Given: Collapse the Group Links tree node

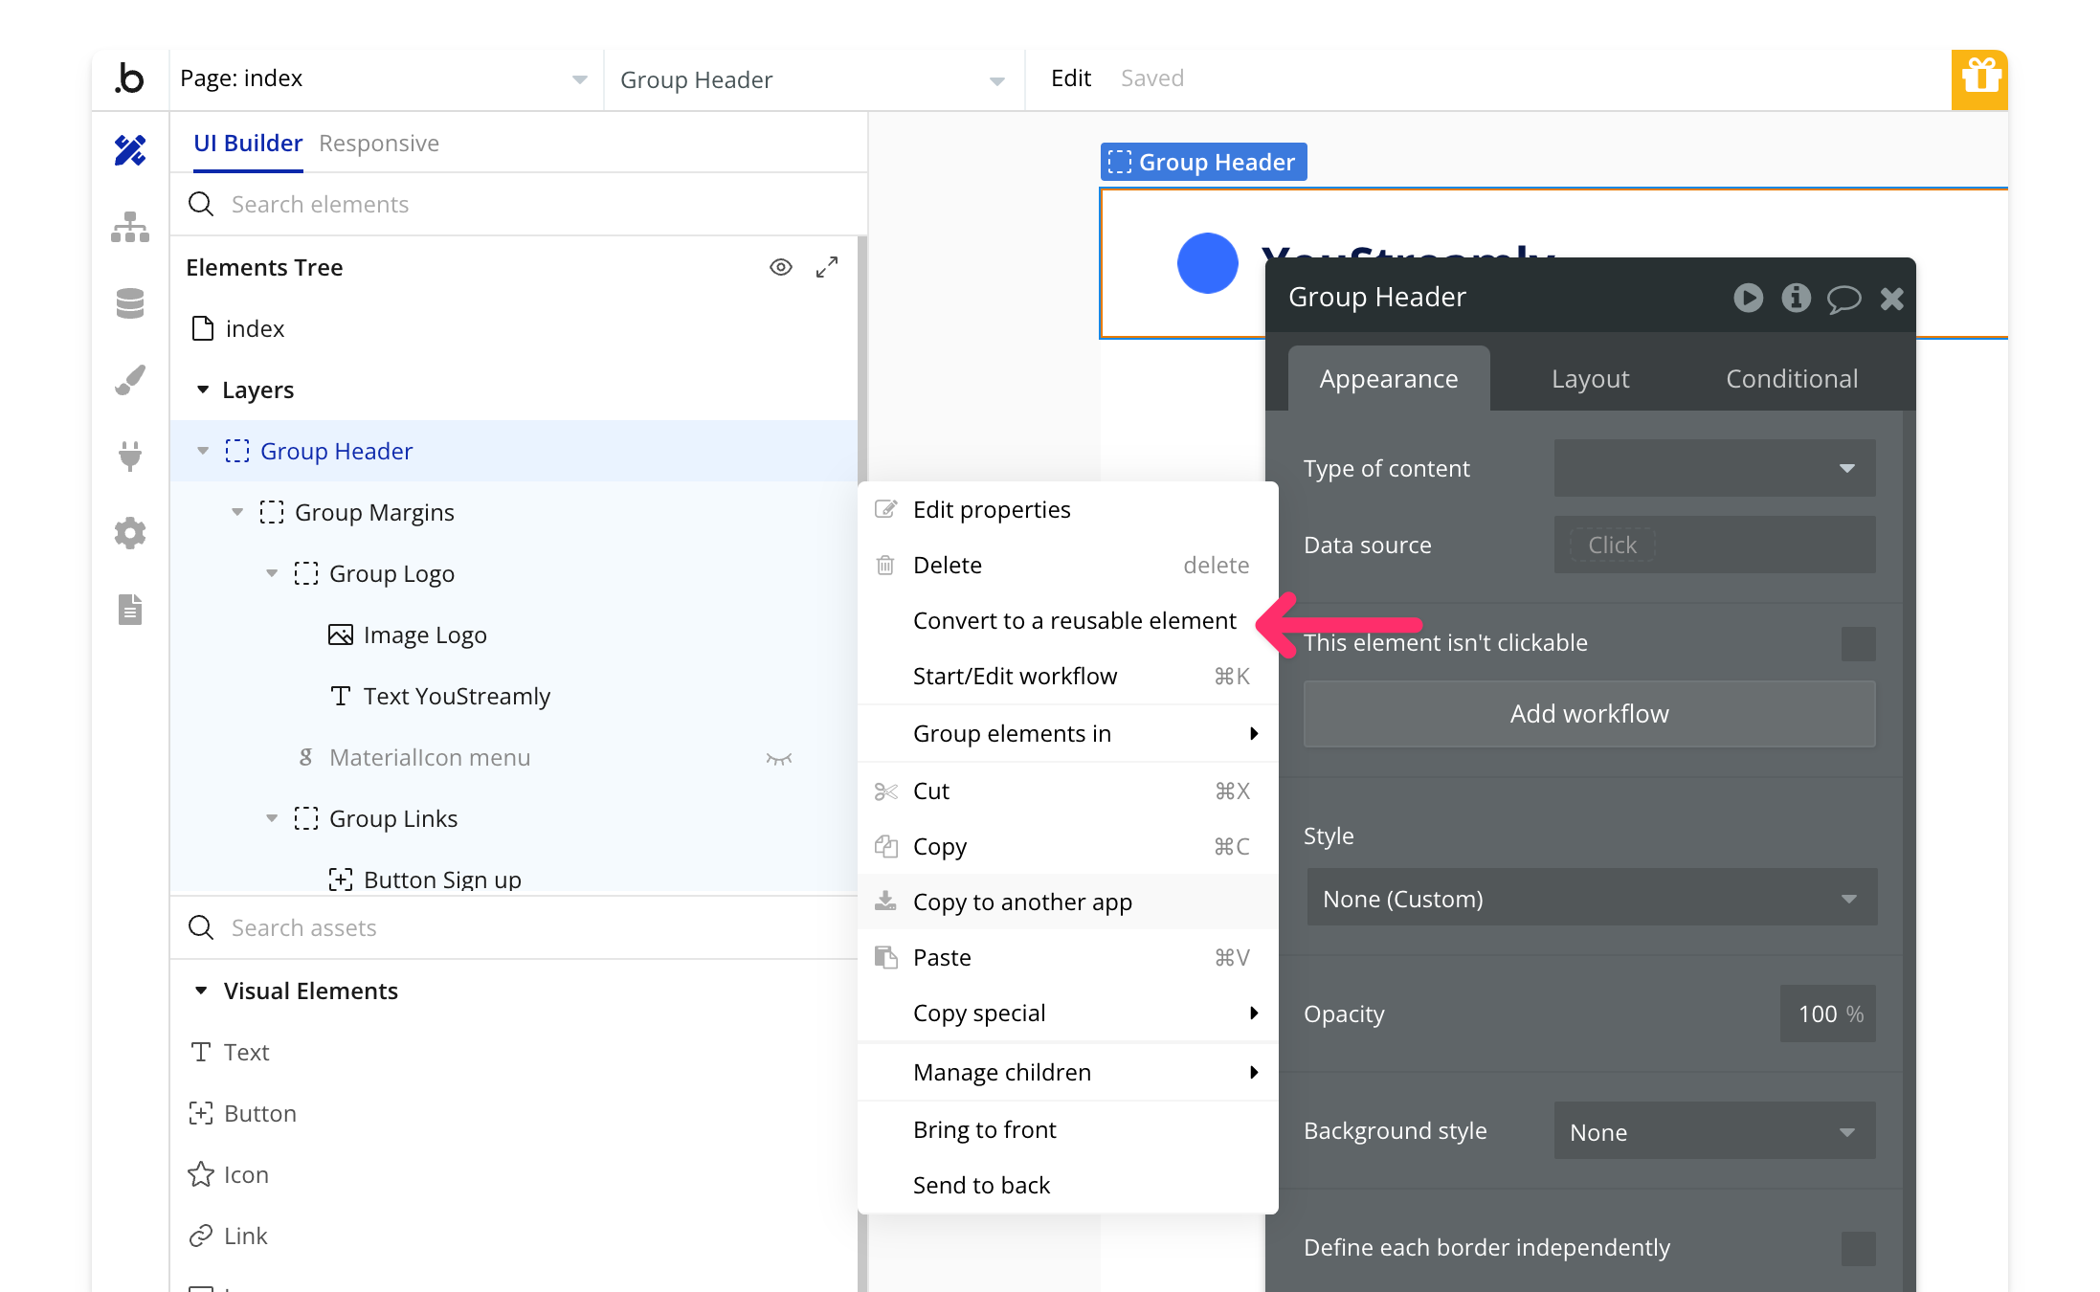Looking at the screenshot, I should pos(272,818).
